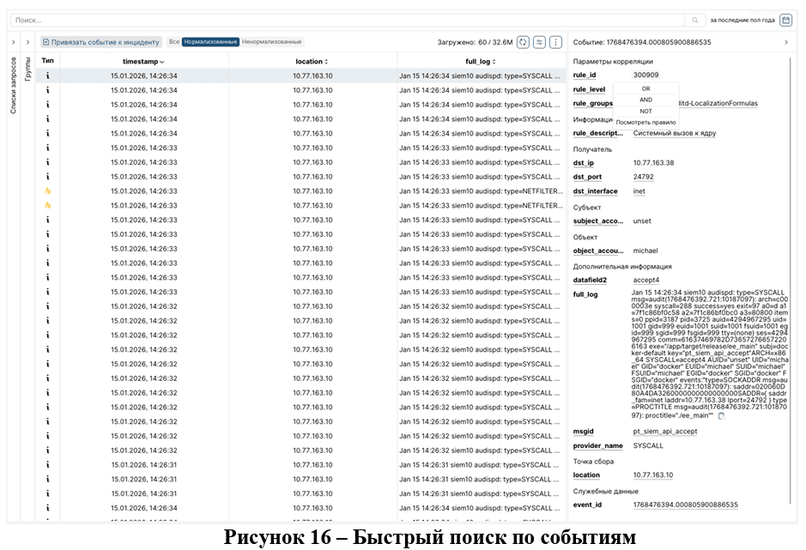Choose OR in the context menu
The height and width of the screenshot is (550, 806).
645,88
